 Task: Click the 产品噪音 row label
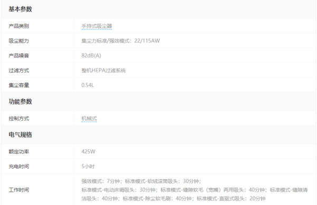(x=19, y=55)
